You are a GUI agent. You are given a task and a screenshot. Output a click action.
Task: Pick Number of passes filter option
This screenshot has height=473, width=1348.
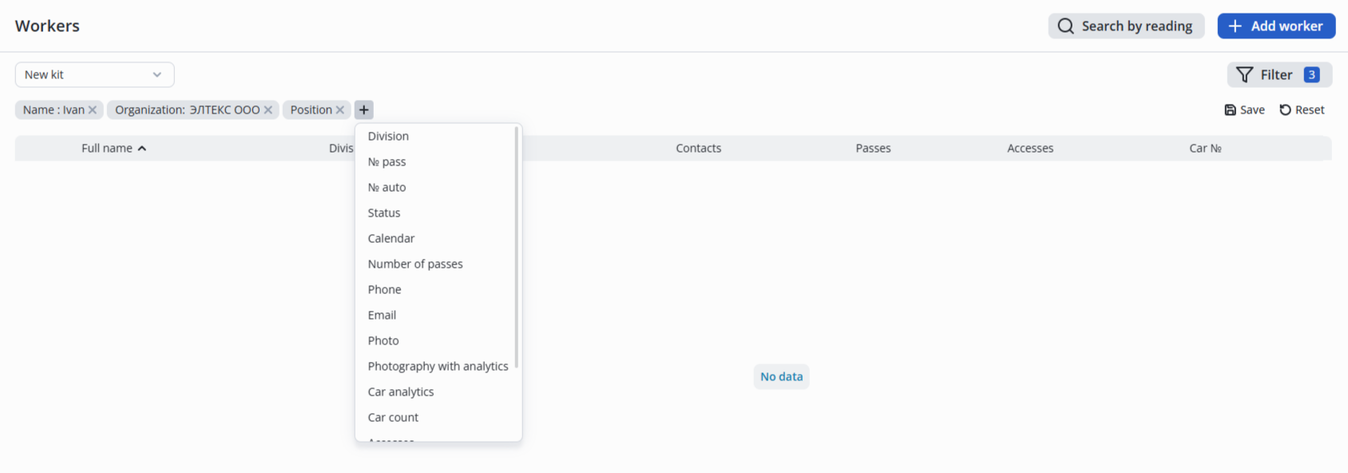click(x=415, y=264)
